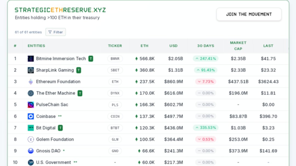Click the ETH diamond icon beside 237.5K
Screen dimensions: 296x166
pos(136,82)
